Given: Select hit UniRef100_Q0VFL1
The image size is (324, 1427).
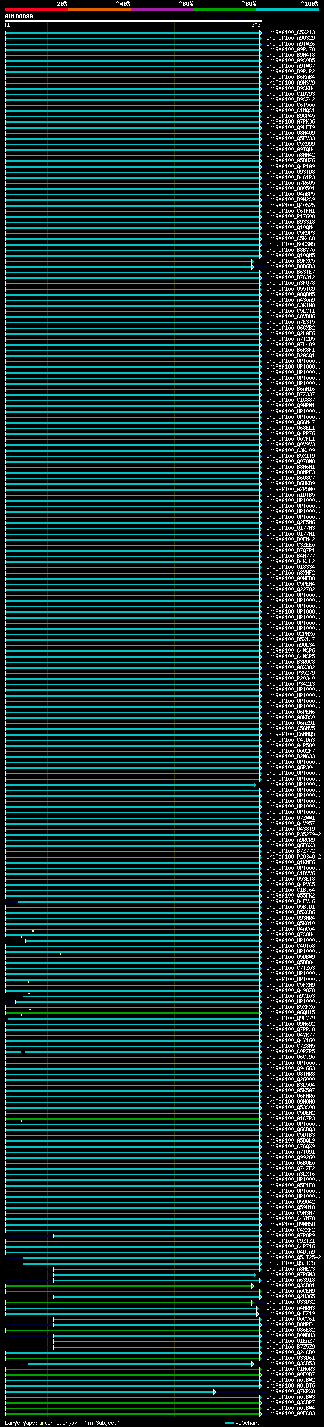Looking at the screenshot, I should [x=291, y=439].
